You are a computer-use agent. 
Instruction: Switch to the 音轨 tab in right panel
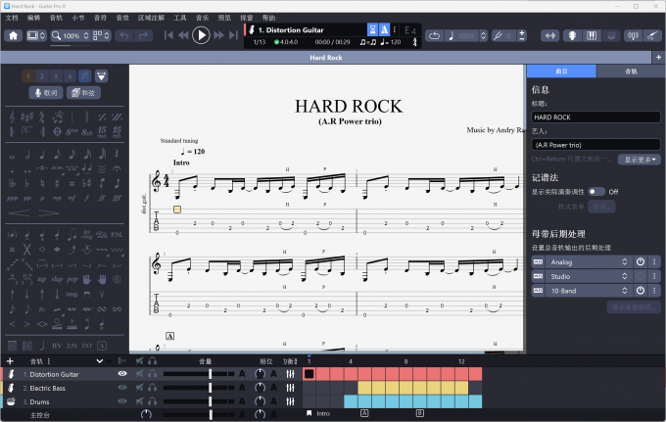pos(630,71)
